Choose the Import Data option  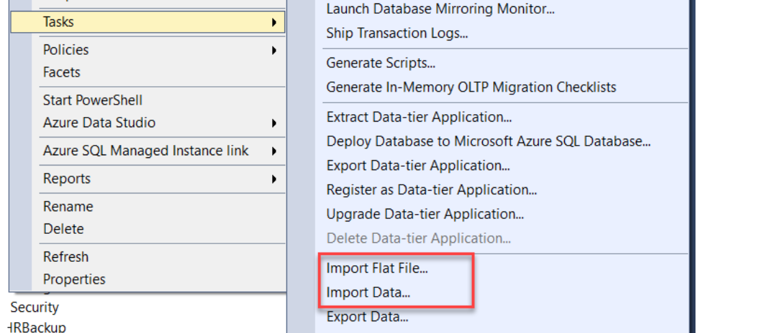coord(368,293)
